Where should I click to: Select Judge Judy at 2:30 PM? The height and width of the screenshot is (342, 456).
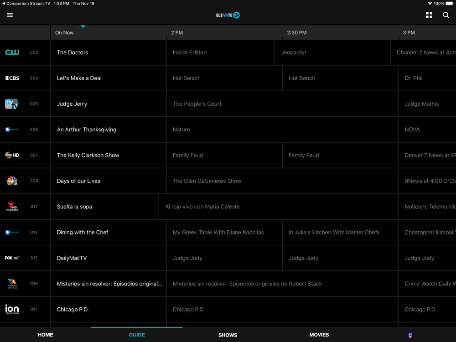[340, 258]
